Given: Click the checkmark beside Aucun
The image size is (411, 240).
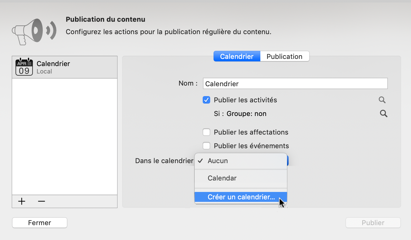Looking at the screenshot, I should tap(201, 161).
